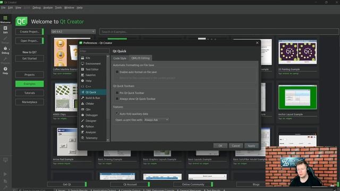Open the File menu
The width and height of the screenshot is (340, 191).
(3, 7)
